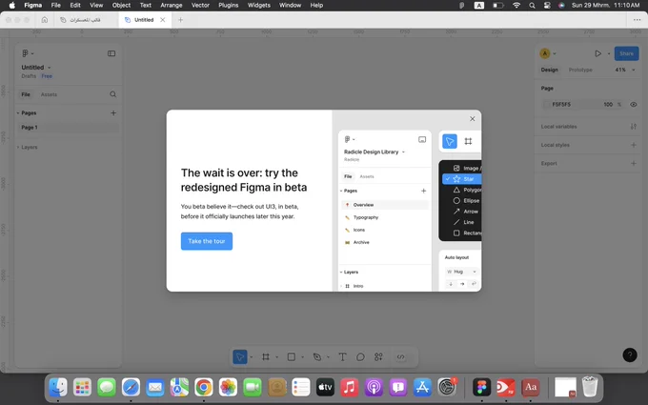Go to the home icon tab
Viewport: 648px width, 405px height.
pyautogui.click(x=45, y=20)
